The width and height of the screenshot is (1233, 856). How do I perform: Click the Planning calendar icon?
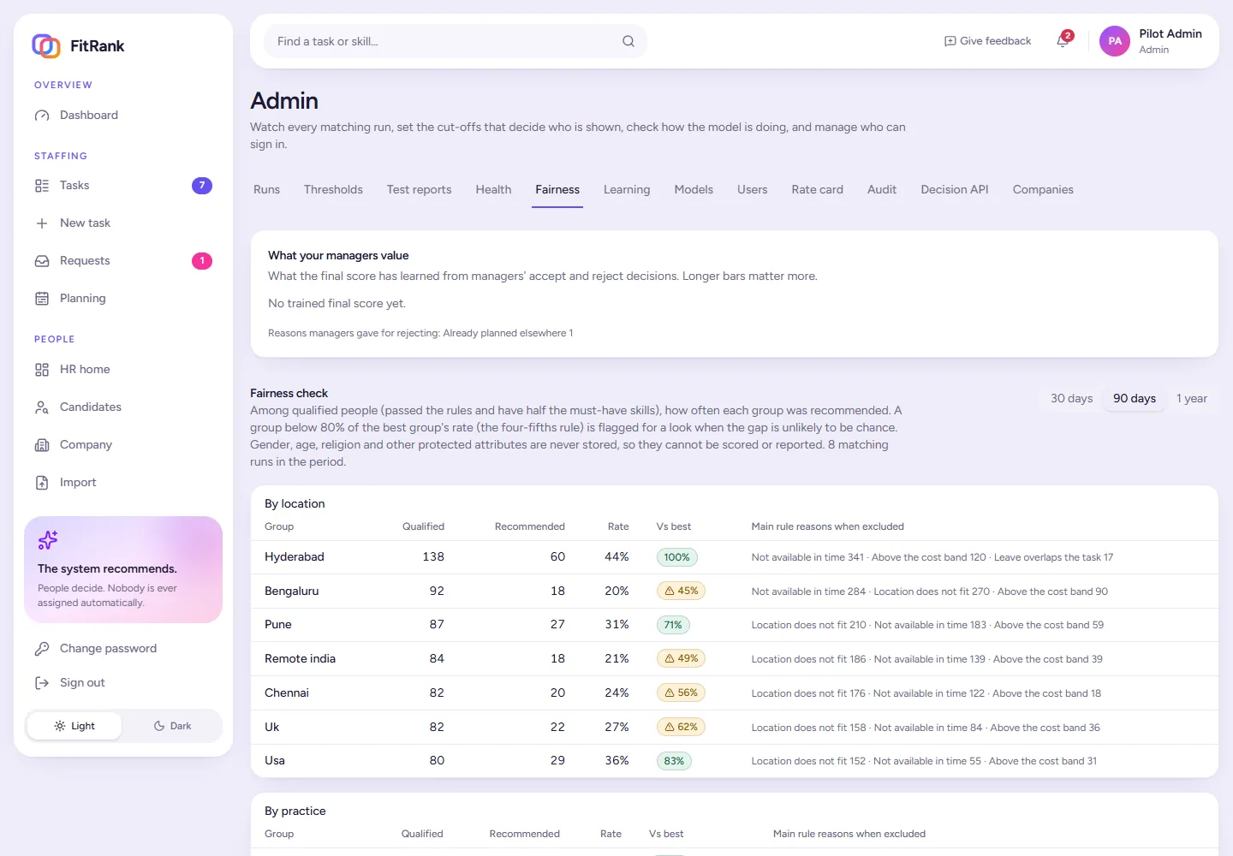coord(42,299)
